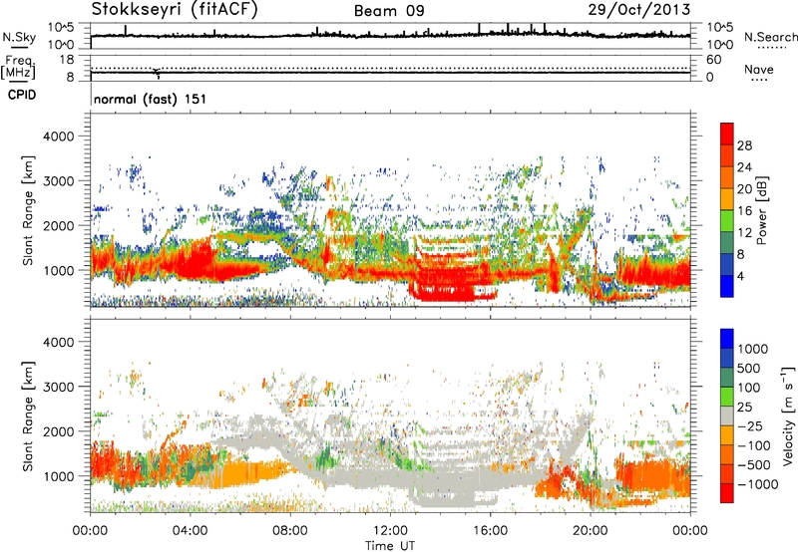Viewport: 798px width, 552px height.
Task: Click the Velocity [m s⁻¹] colorbar title
Action: point(788,416)
